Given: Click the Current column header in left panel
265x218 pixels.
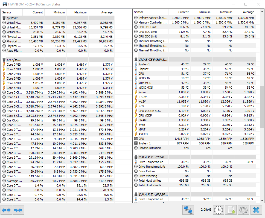Looking at the screenshot, I should pyautogui.click(x=34, y=12).
